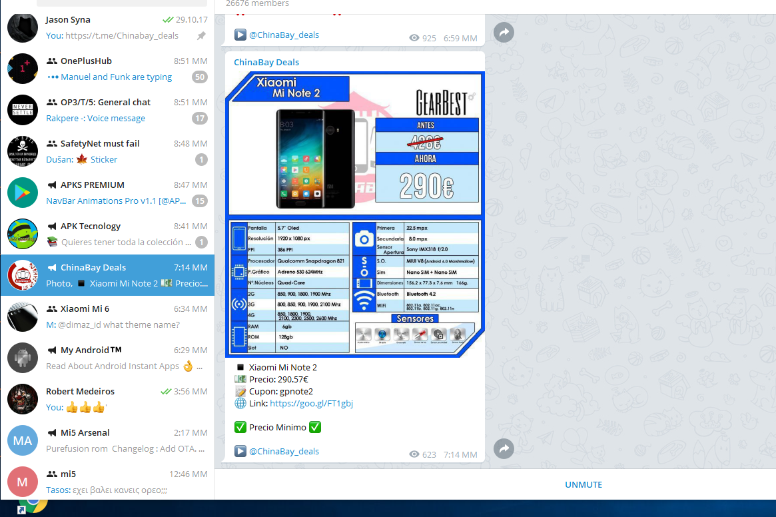Open the APK Tecnology channel
The image size is (776, 517).
point(107,234)
